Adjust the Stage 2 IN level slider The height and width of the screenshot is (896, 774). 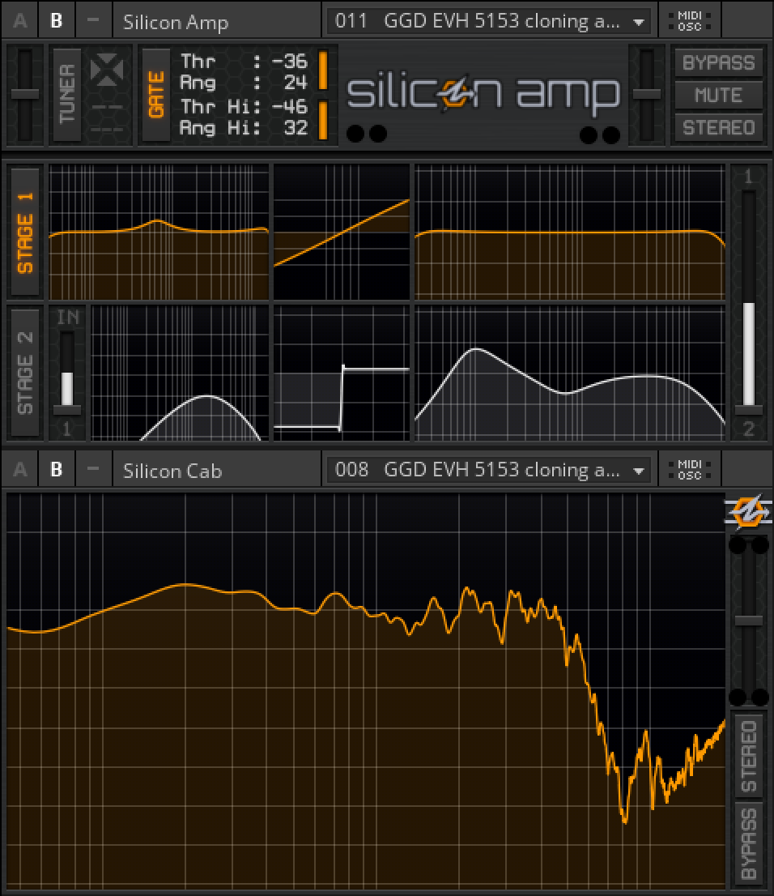click(x=67, y=373)
